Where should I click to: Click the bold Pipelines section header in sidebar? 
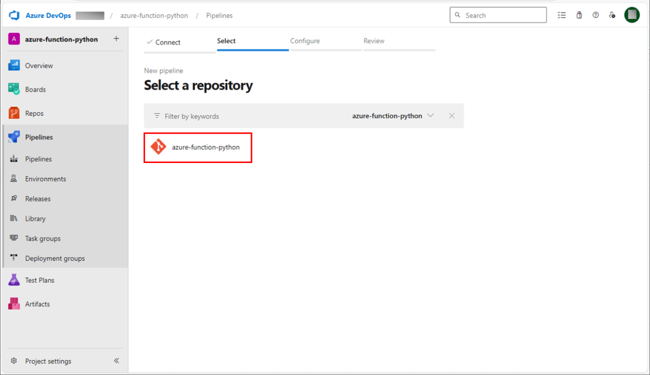pyautogui.click(x=39, y=137)
